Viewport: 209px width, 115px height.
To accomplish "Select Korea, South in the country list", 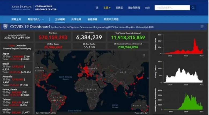I will [x=16, y=92].
